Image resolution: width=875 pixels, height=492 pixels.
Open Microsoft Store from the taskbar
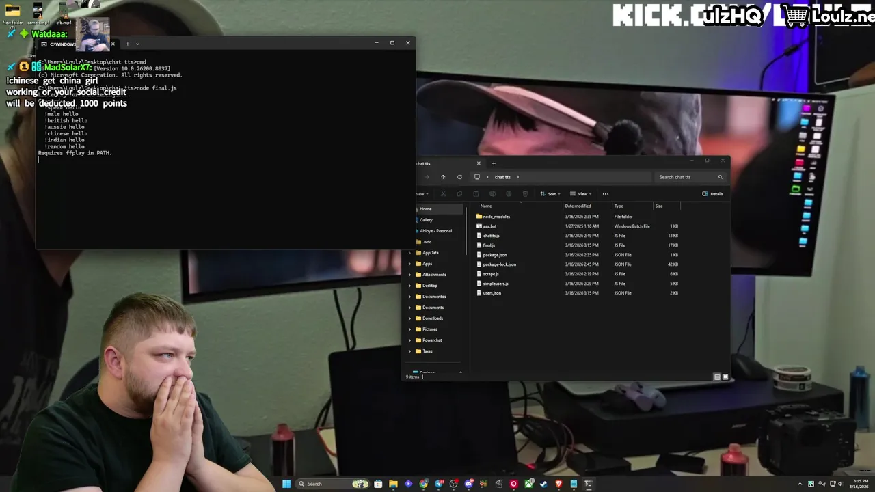pyautogui.click(x=378, y=484)
